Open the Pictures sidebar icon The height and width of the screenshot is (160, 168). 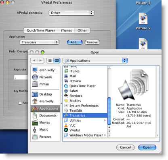(x=35, y=137)
